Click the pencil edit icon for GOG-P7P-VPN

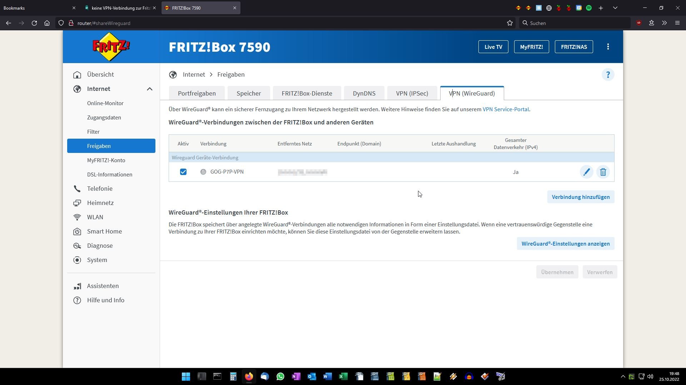click(x=586, y=172)
